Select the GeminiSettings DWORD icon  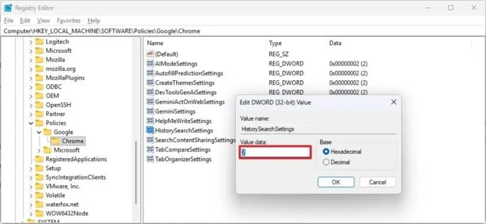click(x=150, y=111)
